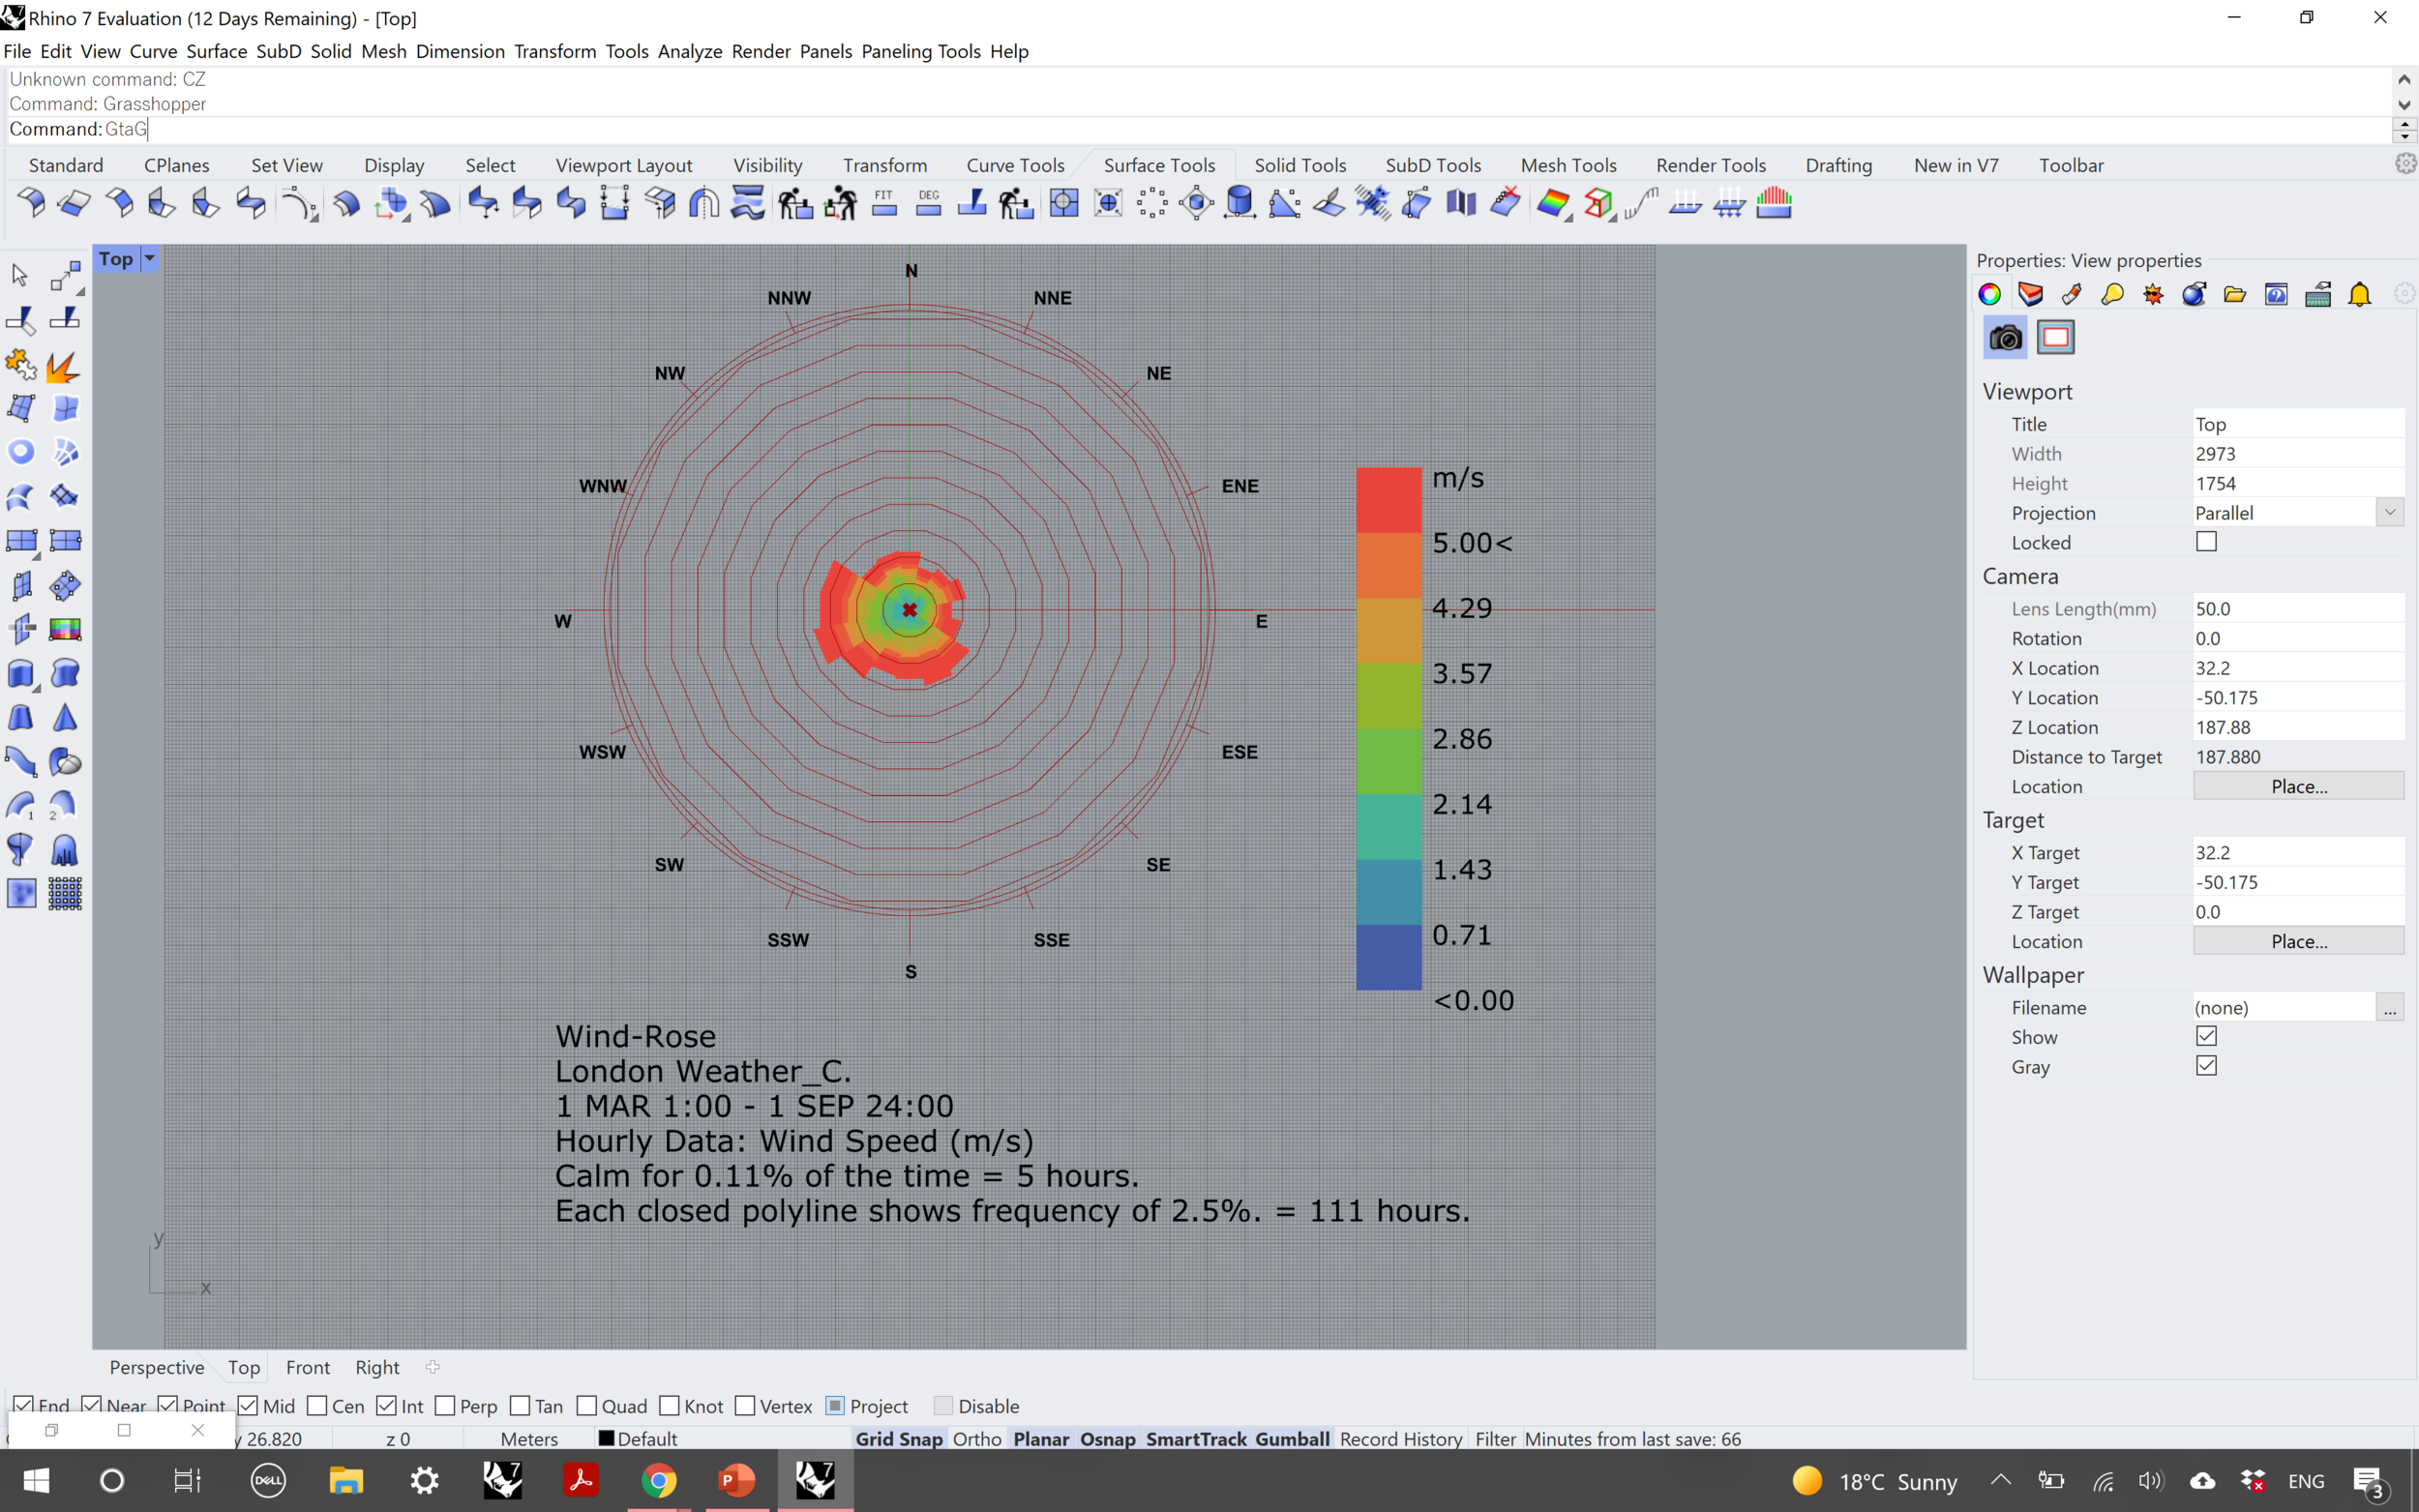This screenshot has height=1512, width=2419.
Task: Open the Analyze menu
Action: tap(689, 51)
